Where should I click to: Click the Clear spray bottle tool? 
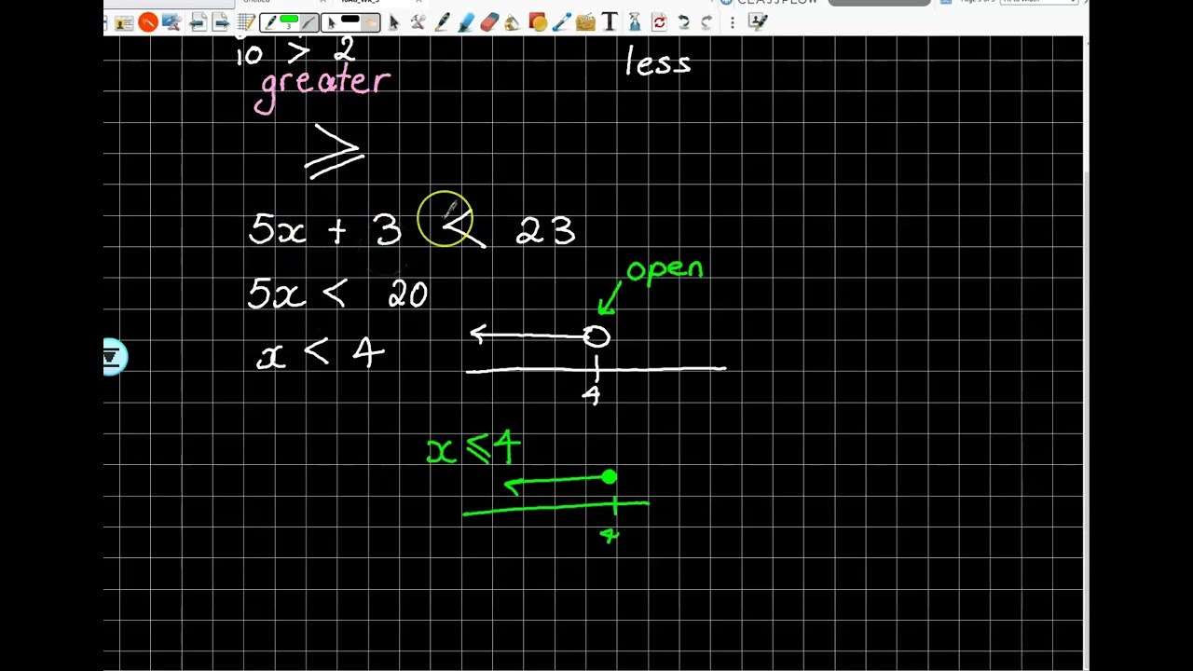click(634, 22)
